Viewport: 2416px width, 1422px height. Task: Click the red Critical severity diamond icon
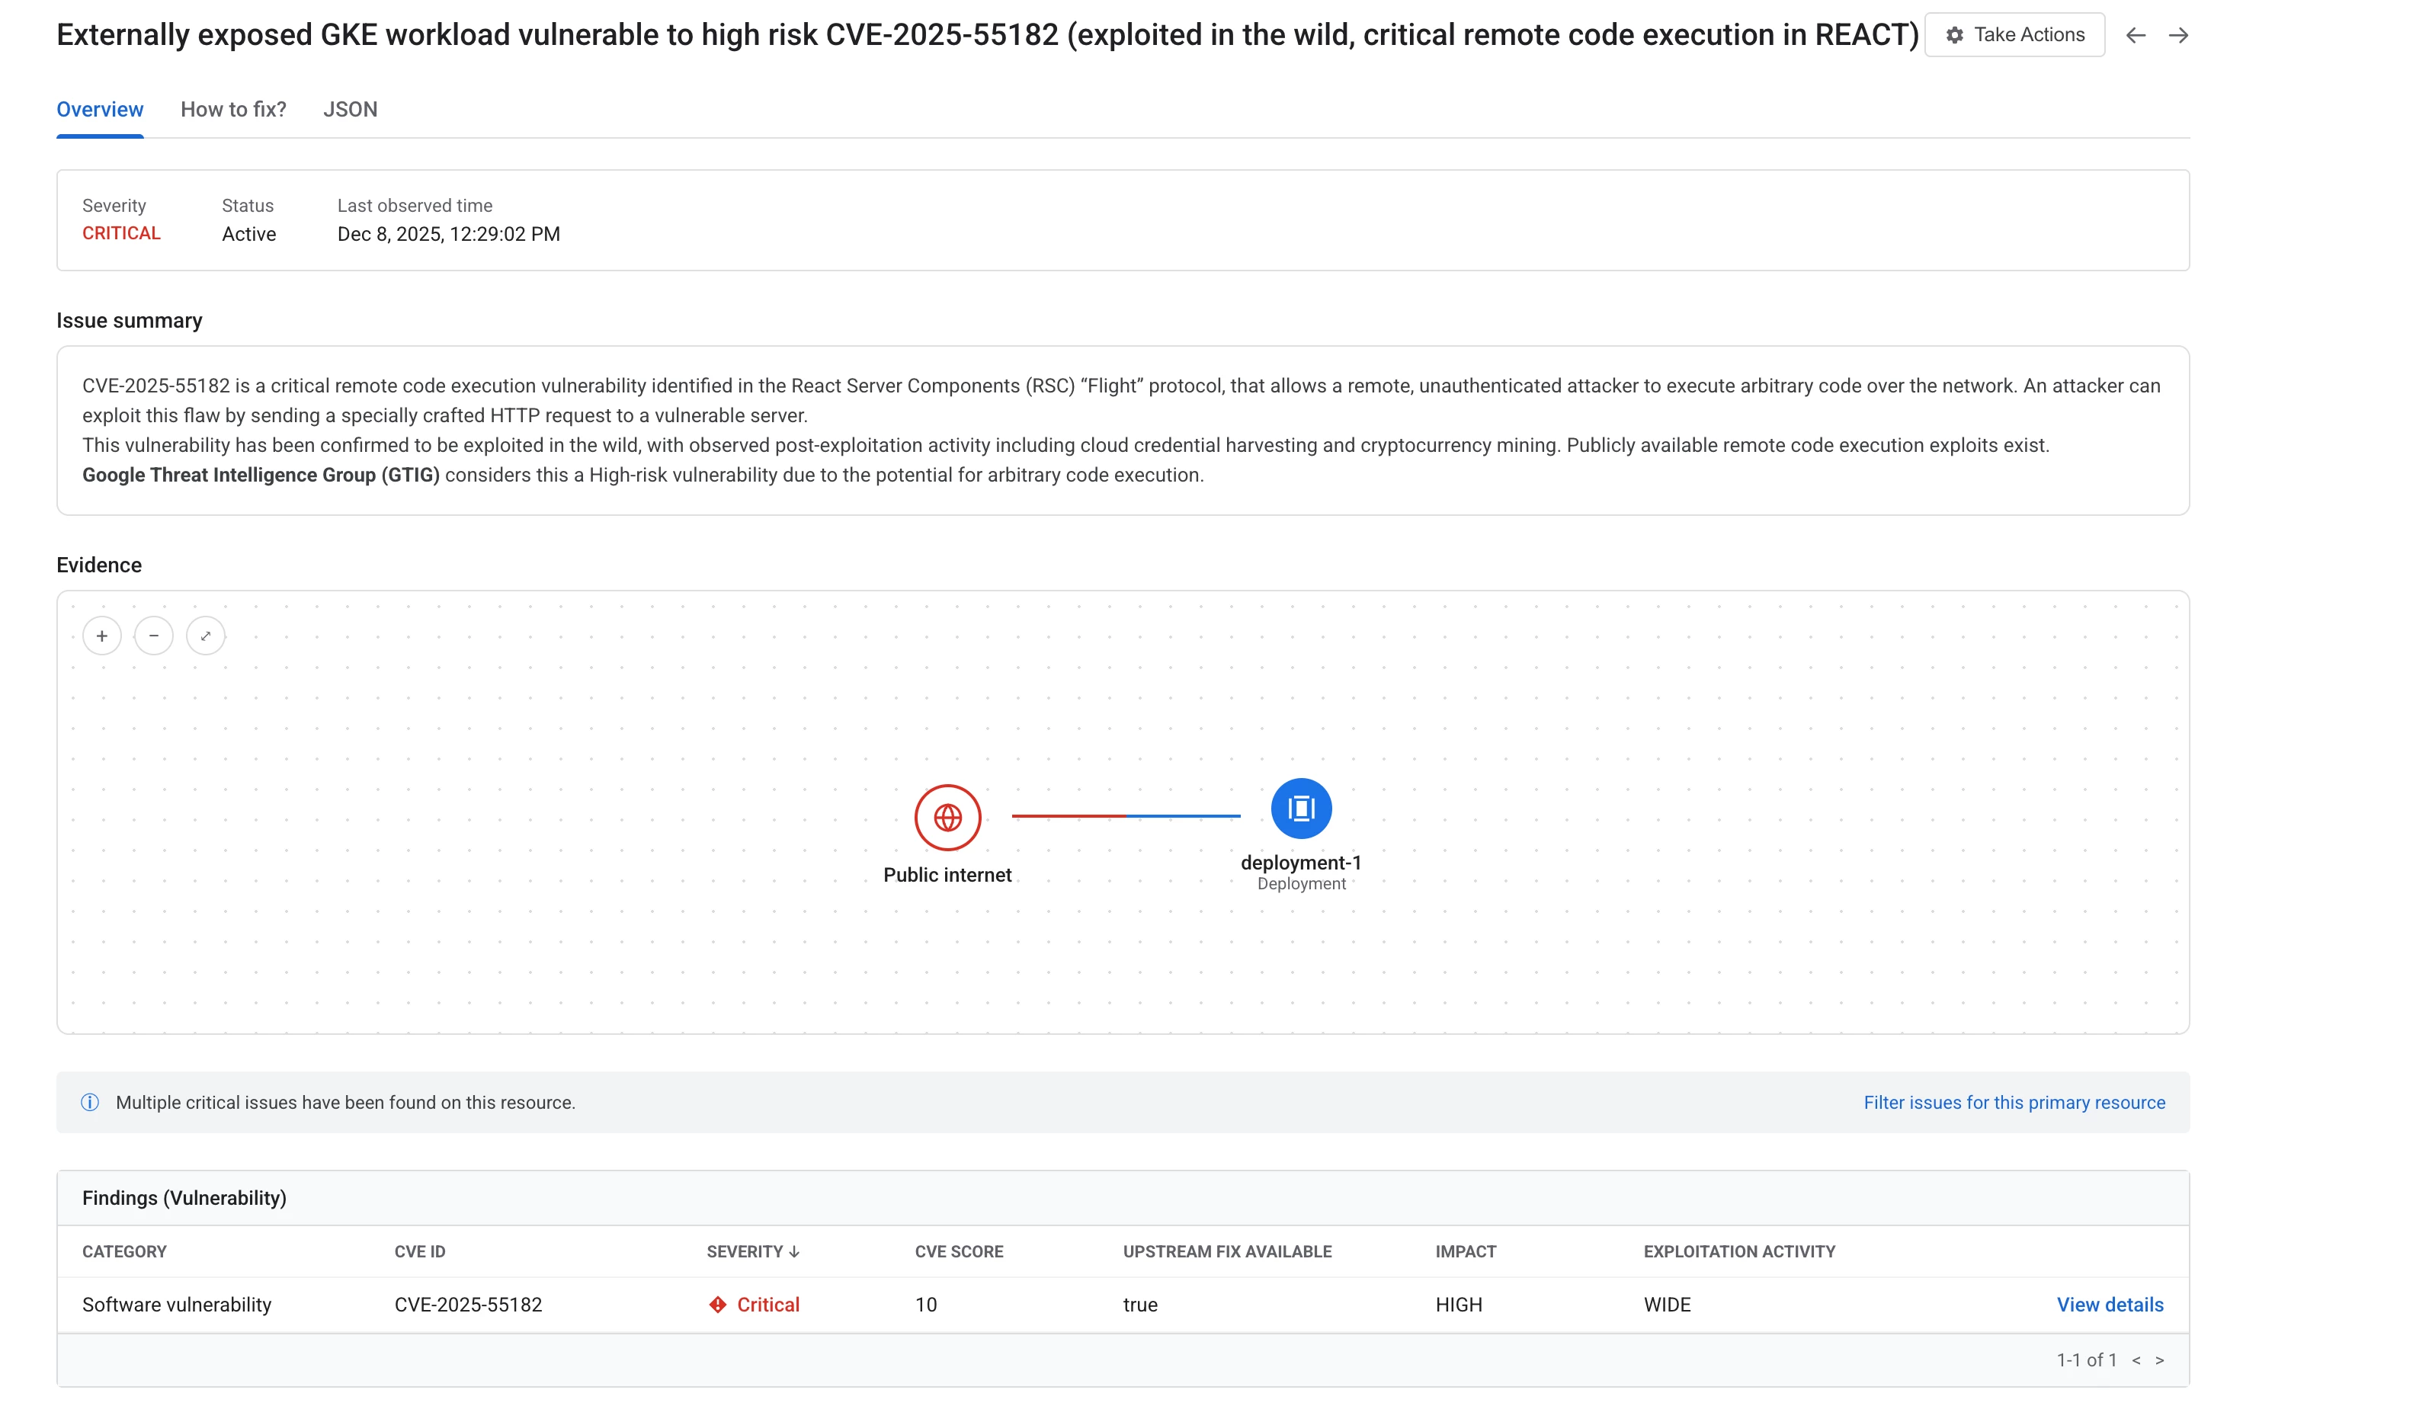pyautogui.click(x=717, y=1304)
